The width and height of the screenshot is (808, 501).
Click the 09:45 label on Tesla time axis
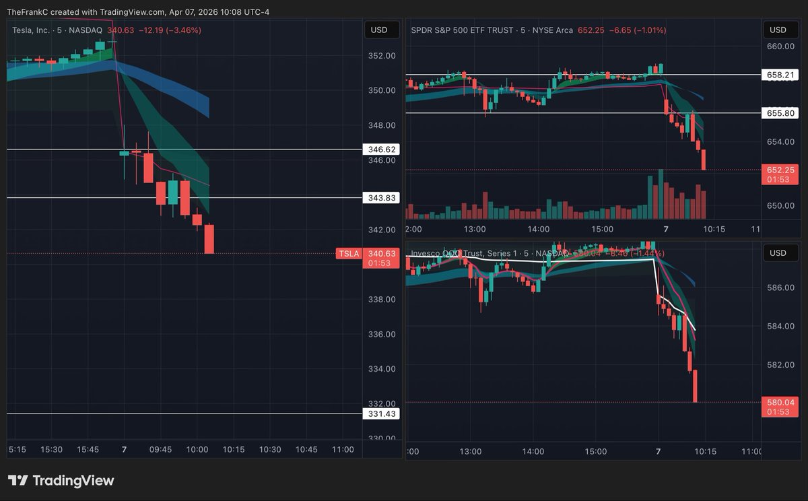[x=160, y=450]
